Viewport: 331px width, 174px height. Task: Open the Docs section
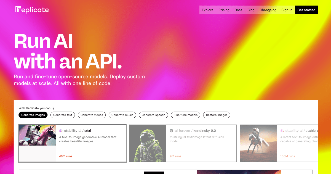click(238, 10)
